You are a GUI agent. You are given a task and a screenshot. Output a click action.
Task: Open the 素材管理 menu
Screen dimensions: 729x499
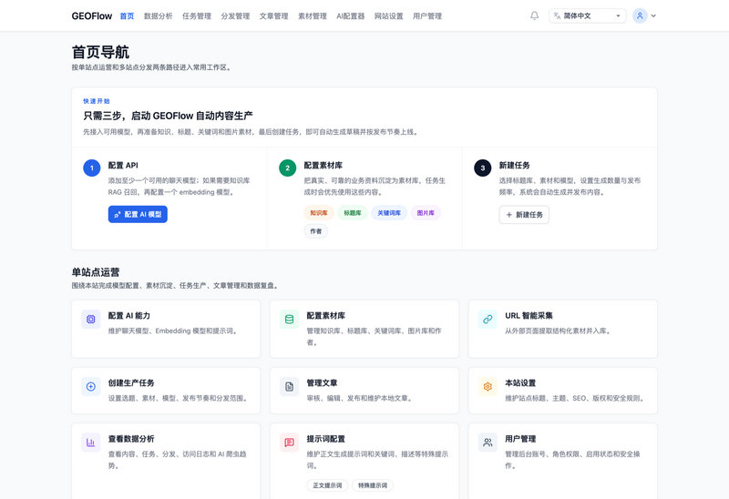click(313, 15)
